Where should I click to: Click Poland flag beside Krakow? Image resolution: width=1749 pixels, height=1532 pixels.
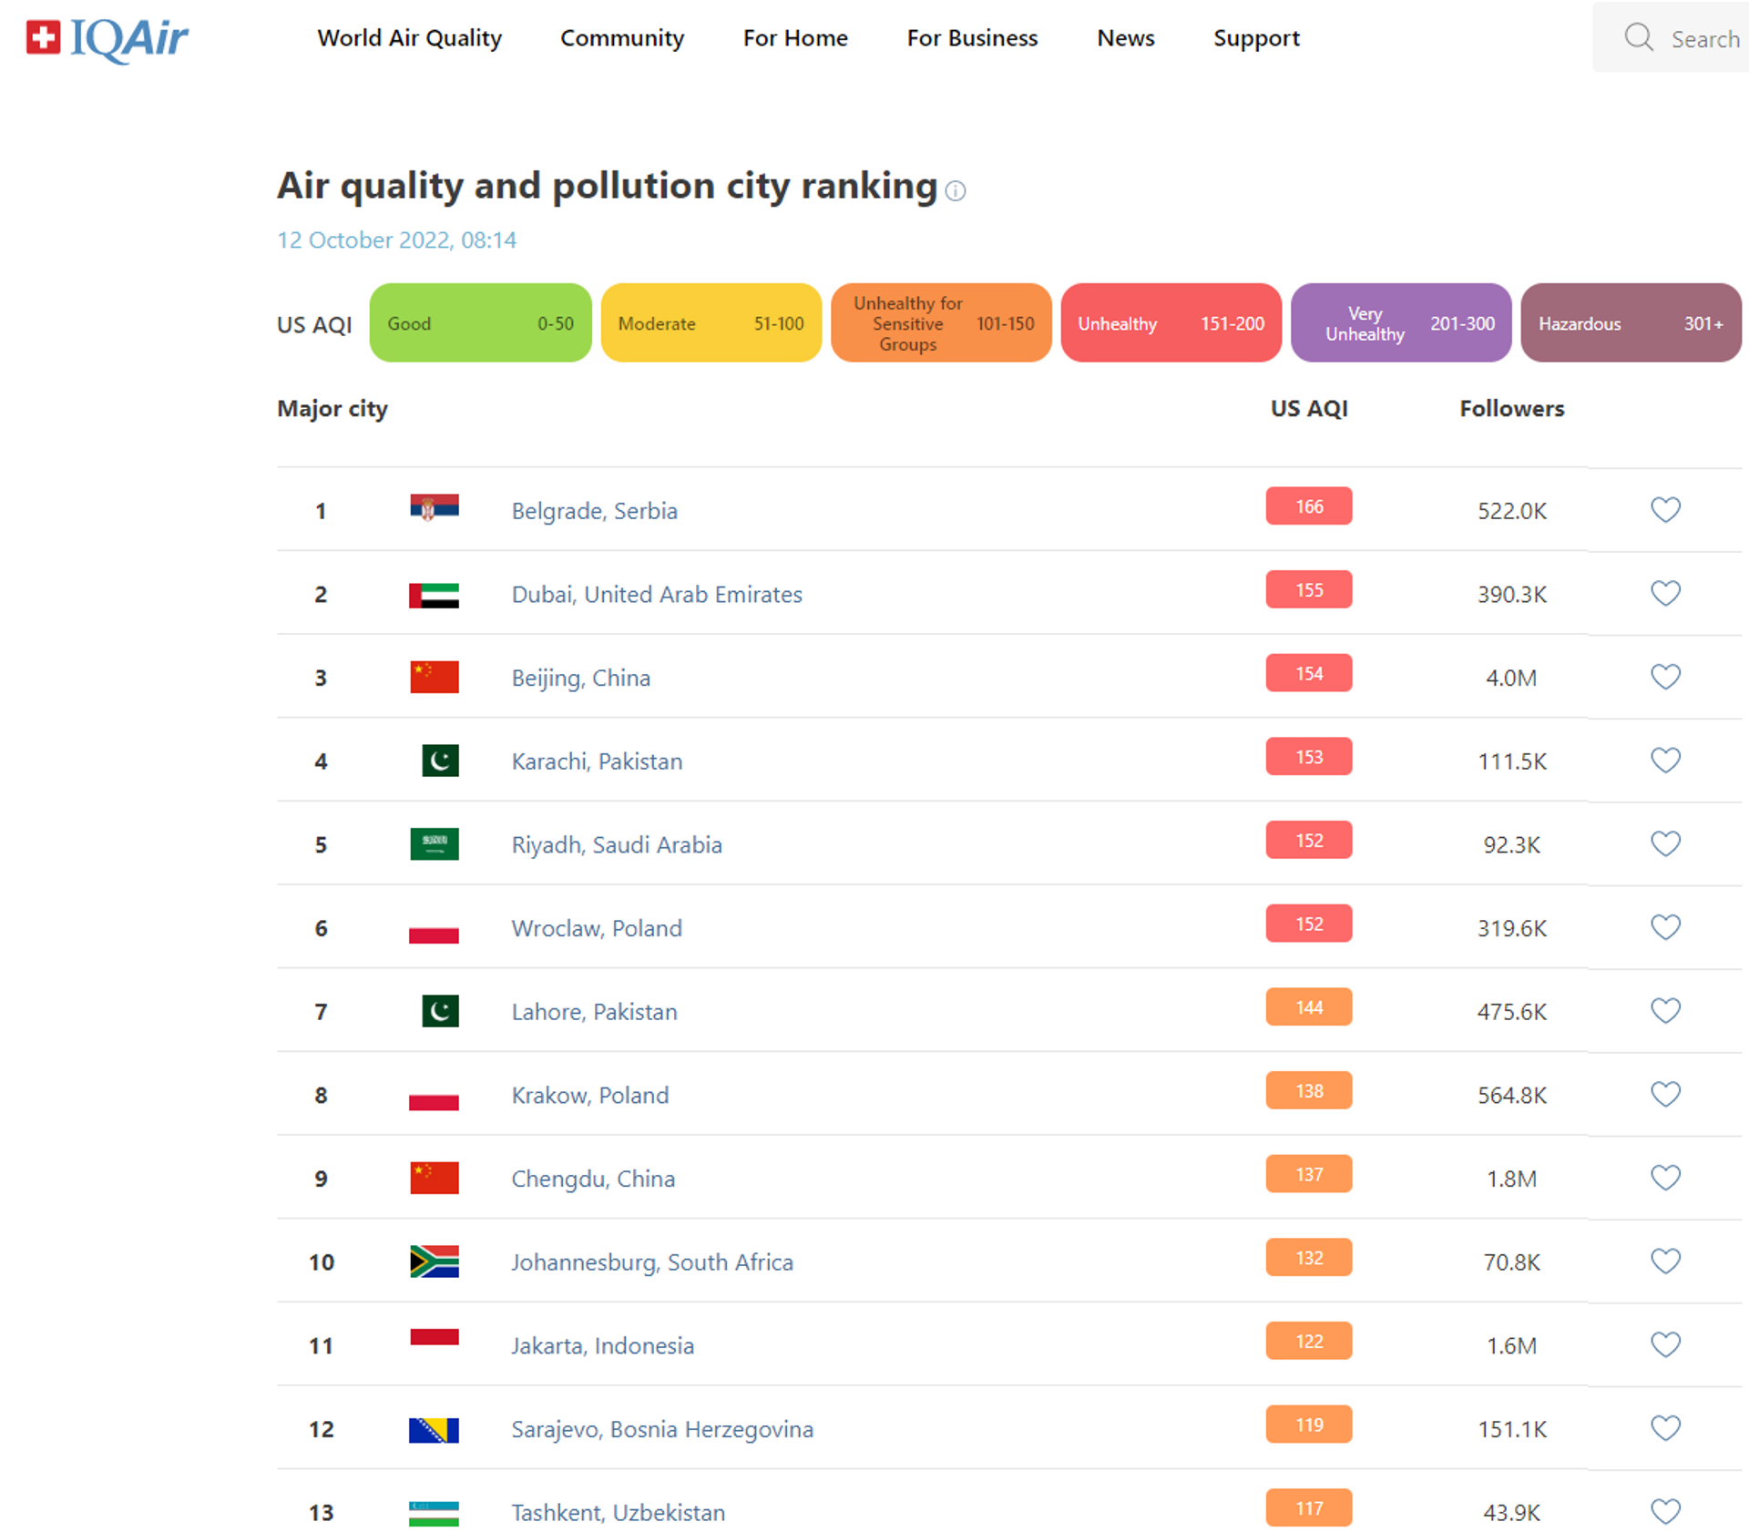434,1095
